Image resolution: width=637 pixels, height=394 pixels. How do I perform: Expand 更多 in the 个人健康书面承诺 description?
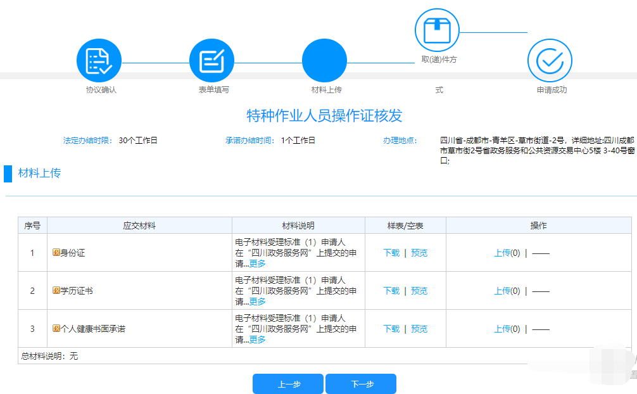coord(257,340)
